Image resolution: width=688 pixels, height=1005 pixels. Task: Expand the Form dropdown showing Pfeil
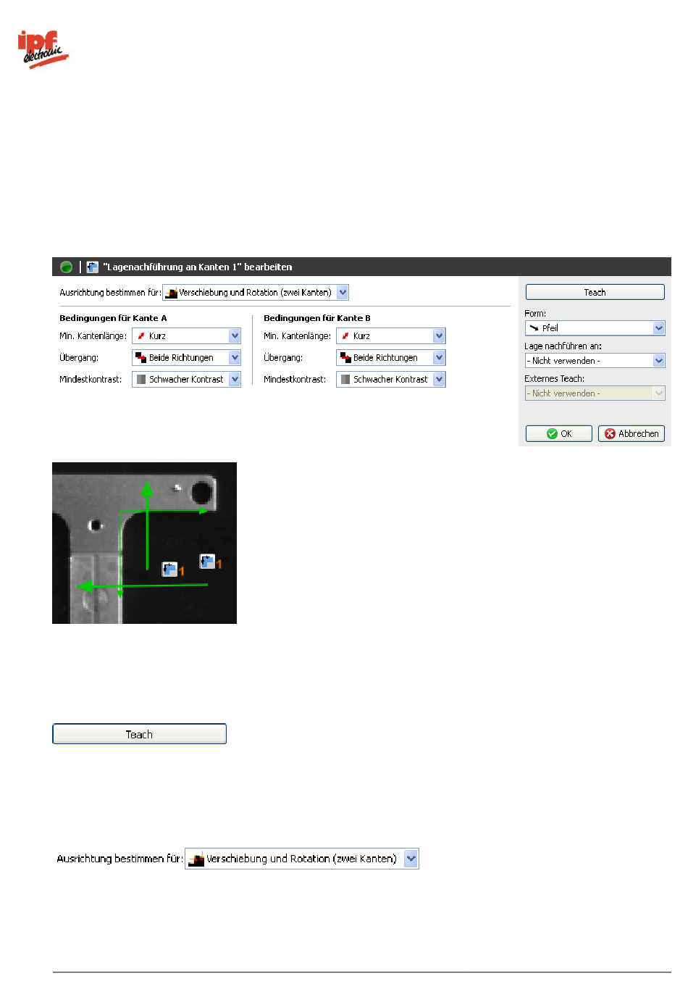pyautogui.click(x=658, y=328)
